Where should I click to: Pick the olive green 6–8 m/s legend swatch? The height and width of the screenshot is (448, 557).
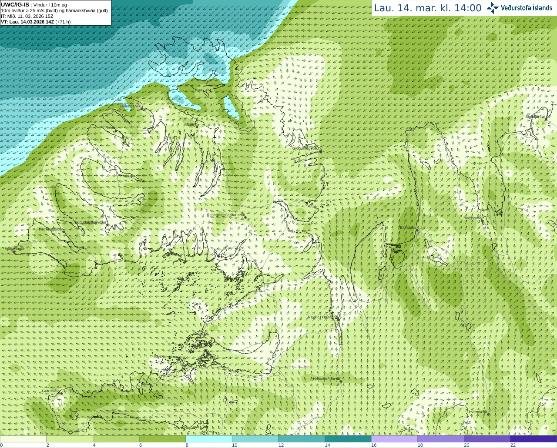(162, 439)
